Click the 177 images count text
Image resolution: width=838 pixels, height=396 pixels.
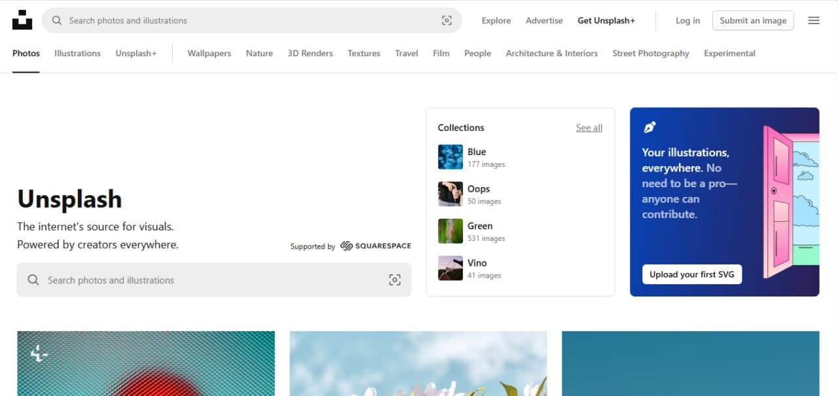coord(486,164)
